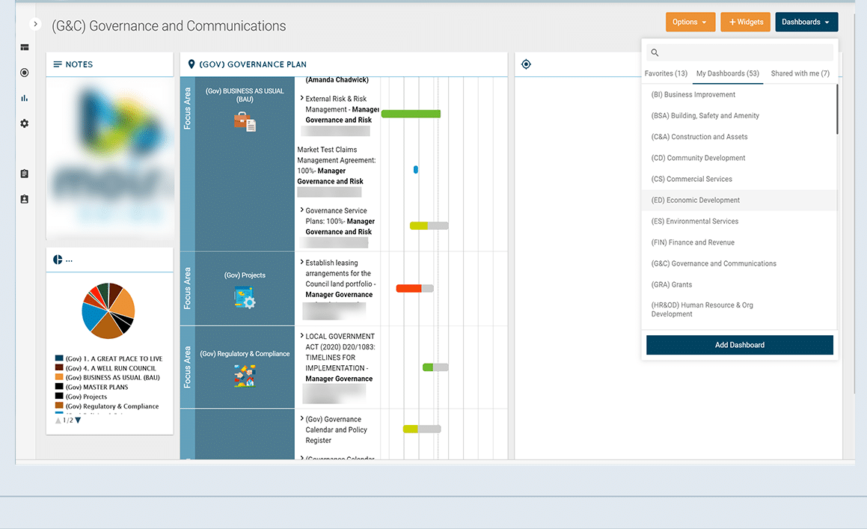Expand the Governance Service Plans item

click(303, 210)
